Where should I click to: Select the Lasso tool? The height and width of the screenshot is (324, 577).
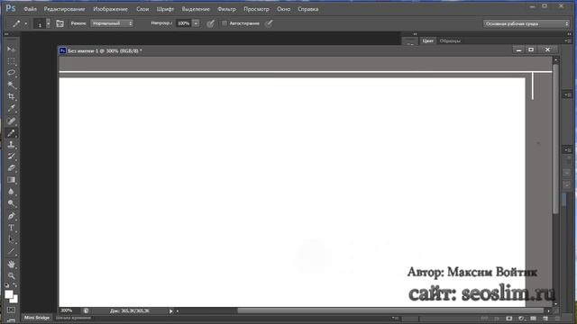[11, 73]
